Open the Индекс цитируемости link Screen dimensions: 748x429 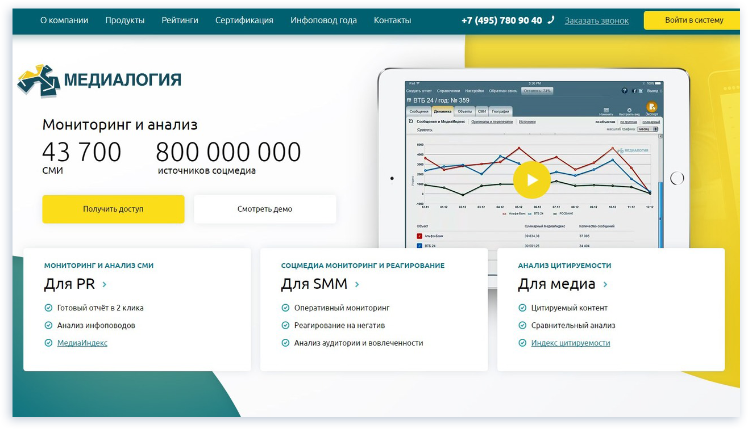571,343
